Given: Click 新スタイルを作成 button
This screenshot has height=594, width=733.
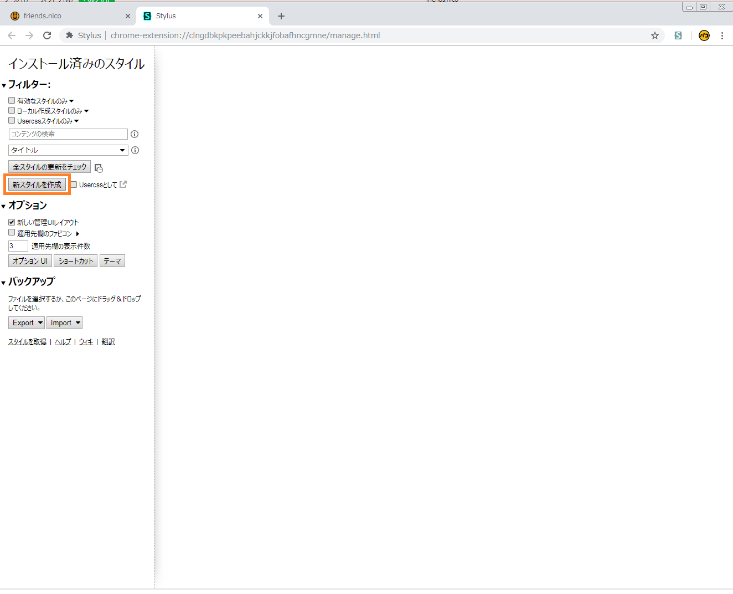Looking at the screenshot, I should 37,185.
